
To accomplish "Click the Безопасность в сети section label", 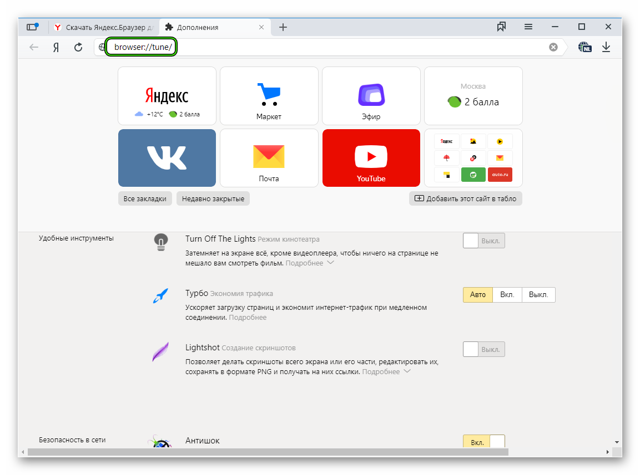I will 72,440.
